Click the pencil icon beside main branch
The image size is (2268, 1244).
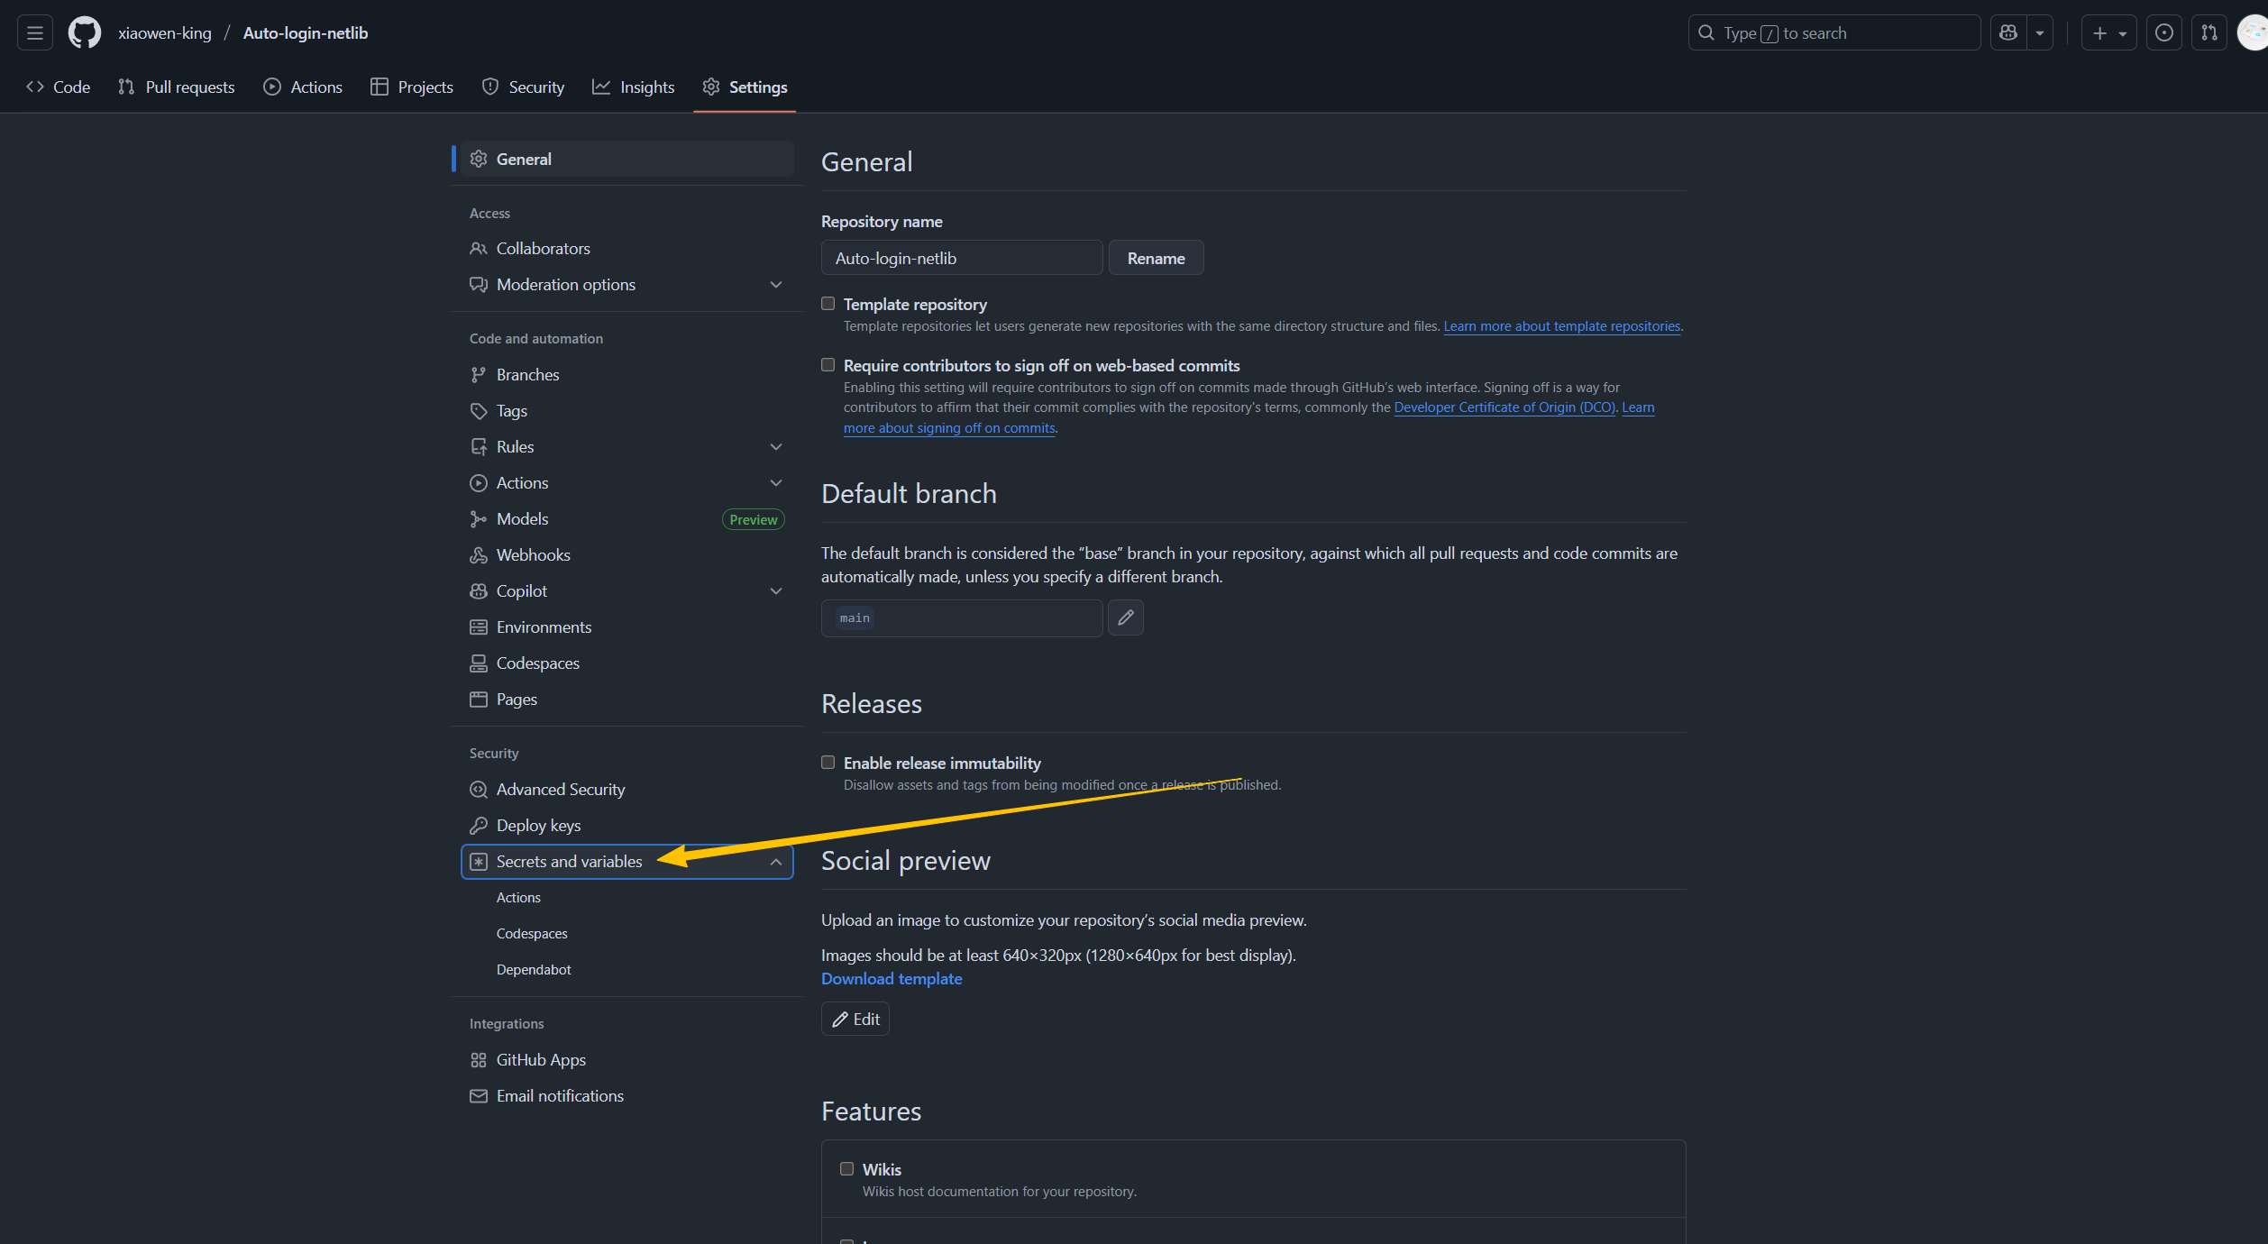click(1125, 617)
